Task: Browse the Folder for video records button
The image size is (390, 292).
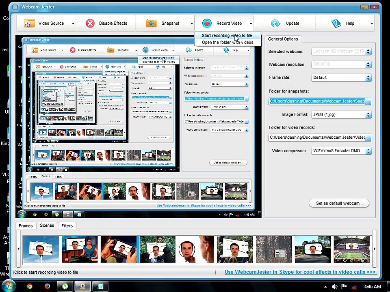Action: pos(368,137)
